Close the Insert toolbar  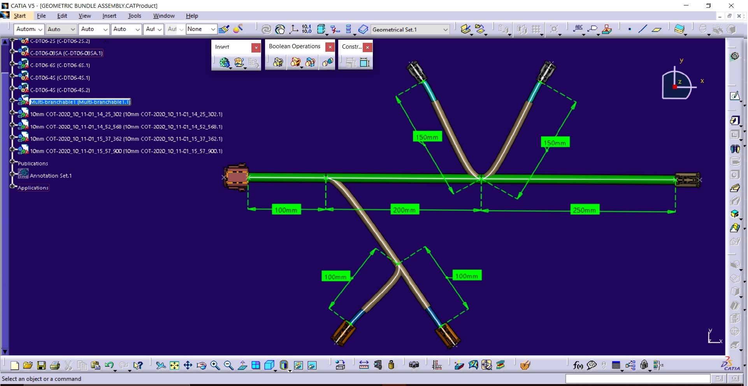[256, 47]
